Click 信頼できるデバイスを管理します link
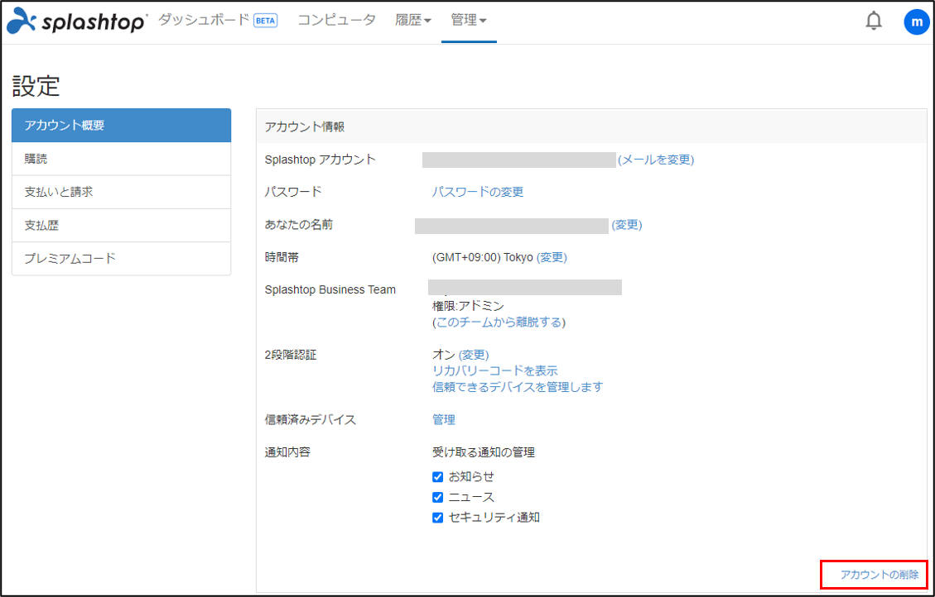This screenshot has height=597, width=935. point(518,387)
